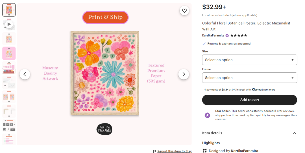
Task: Open the KartikaParamita shop name link
Action: 213,36
